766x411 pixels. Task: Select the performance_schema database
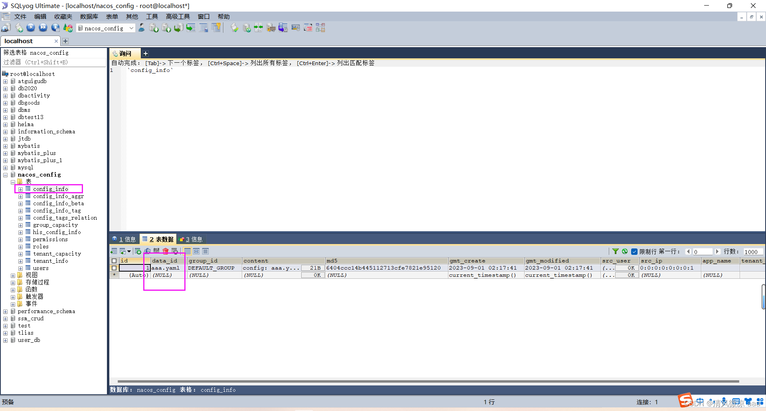tap(46, 312)
